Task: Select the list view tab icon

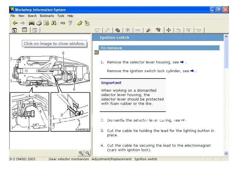Action: point(24,30)
